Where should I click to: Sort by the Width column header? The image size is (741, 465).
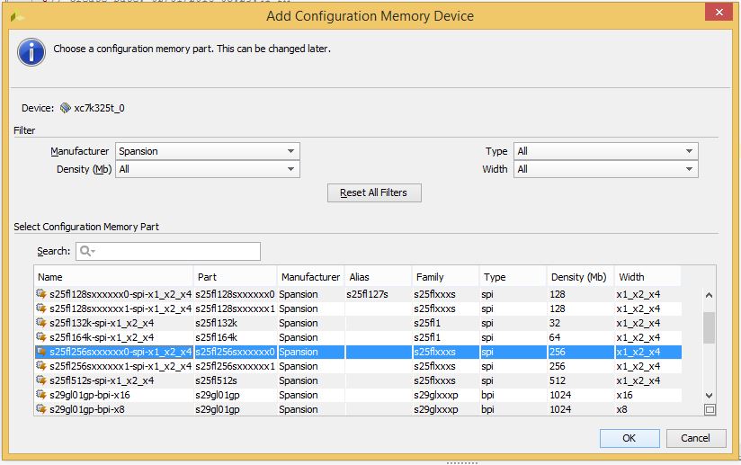click(x=647, y=277)
